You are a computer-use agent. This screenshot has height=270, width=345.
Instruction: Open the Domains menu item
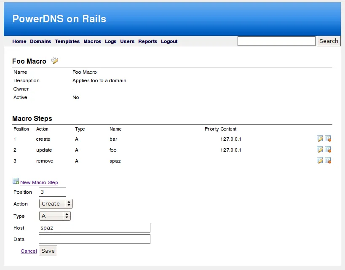40,41
